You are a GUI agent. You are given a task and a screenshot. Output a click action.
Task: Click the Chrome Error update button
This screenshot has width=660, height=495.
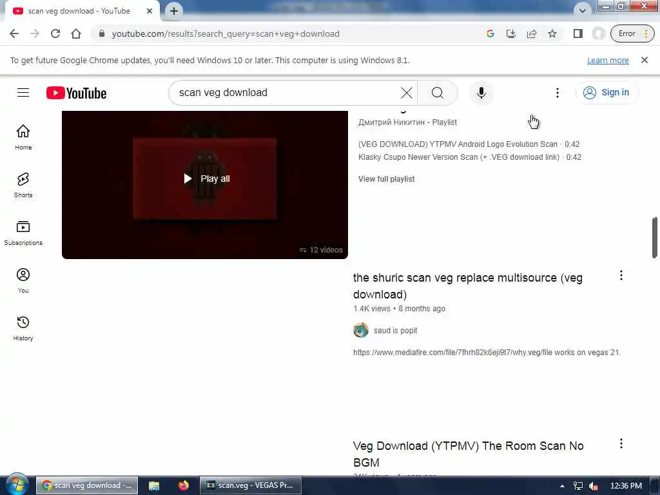pyautogui.click(x=632, y=34)
